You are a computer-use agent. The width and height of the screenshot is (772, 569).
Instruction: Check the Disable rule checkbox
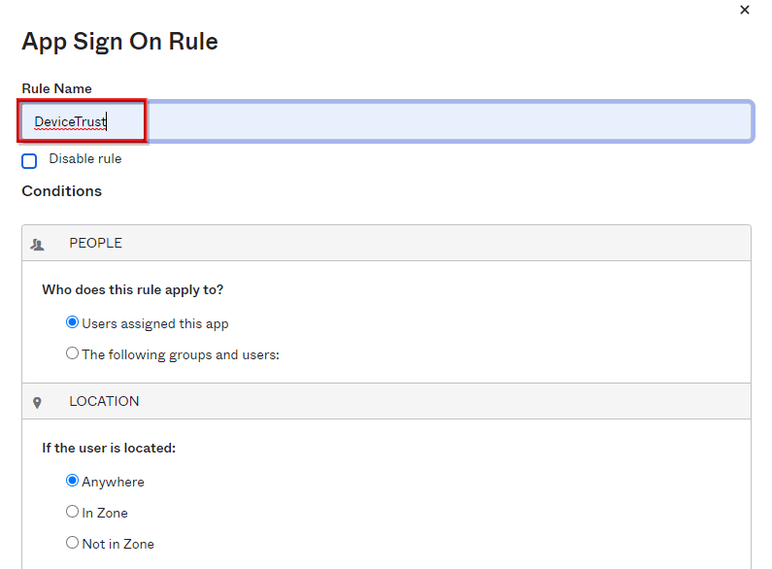[29, 160]
